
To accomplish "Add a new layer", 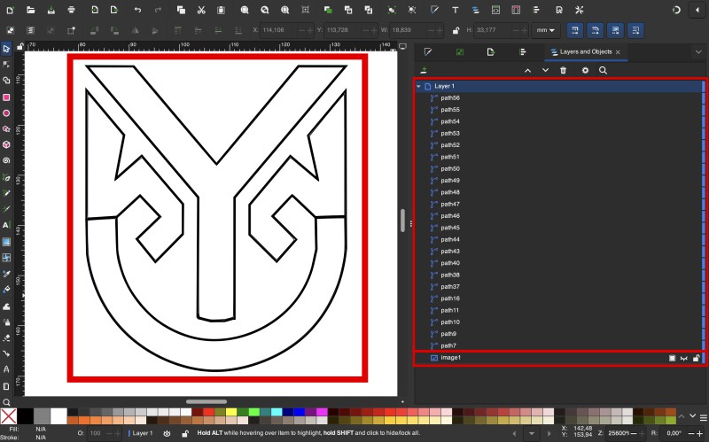I will coord(424,71).
